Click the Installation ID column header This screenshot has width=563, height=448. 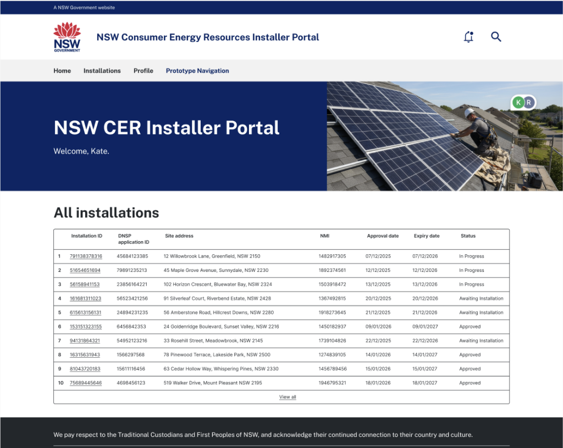86,236
